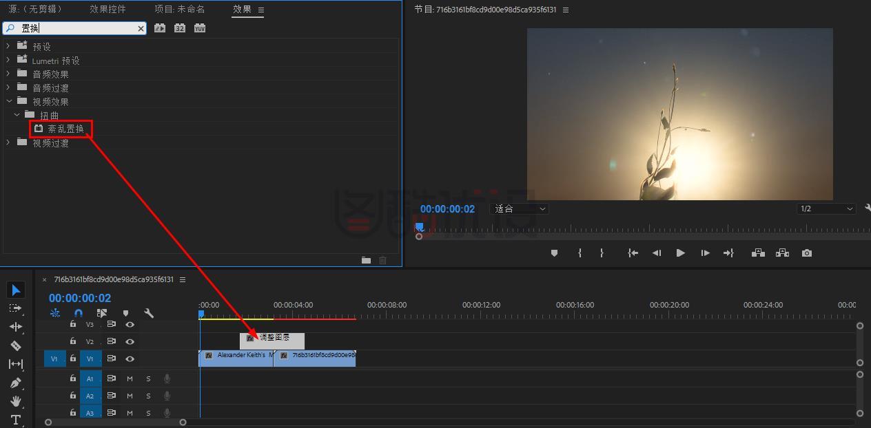Export frame with camera icon
This screenshot has height=428, width=871.
807,253
